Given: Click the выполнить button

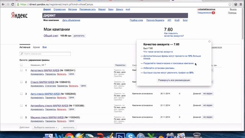Looking at the screenshot, I should [x=69, y=127].
